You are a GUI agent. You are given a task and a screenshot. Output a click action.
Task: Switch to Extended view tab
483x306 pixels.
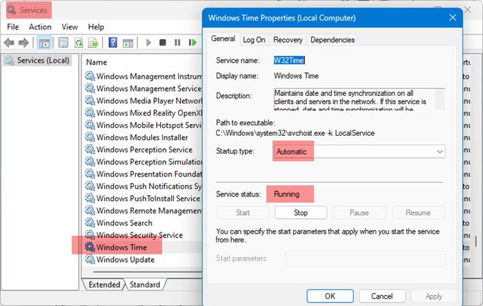104,285
